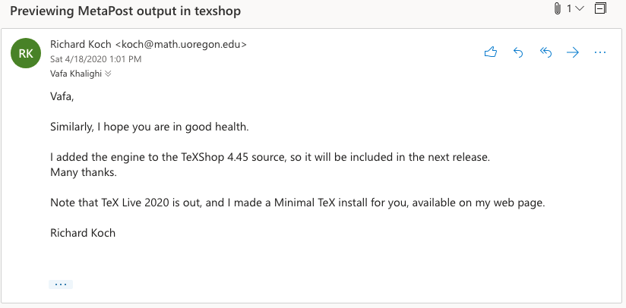Open the More actions ellipsis menu
Screen dimensions: 626x308
600,52
